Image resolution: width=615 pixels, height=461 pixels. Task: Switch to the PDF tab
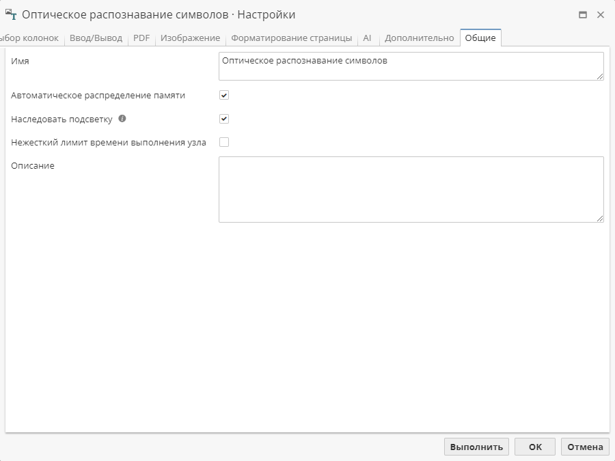coord(141,38)
